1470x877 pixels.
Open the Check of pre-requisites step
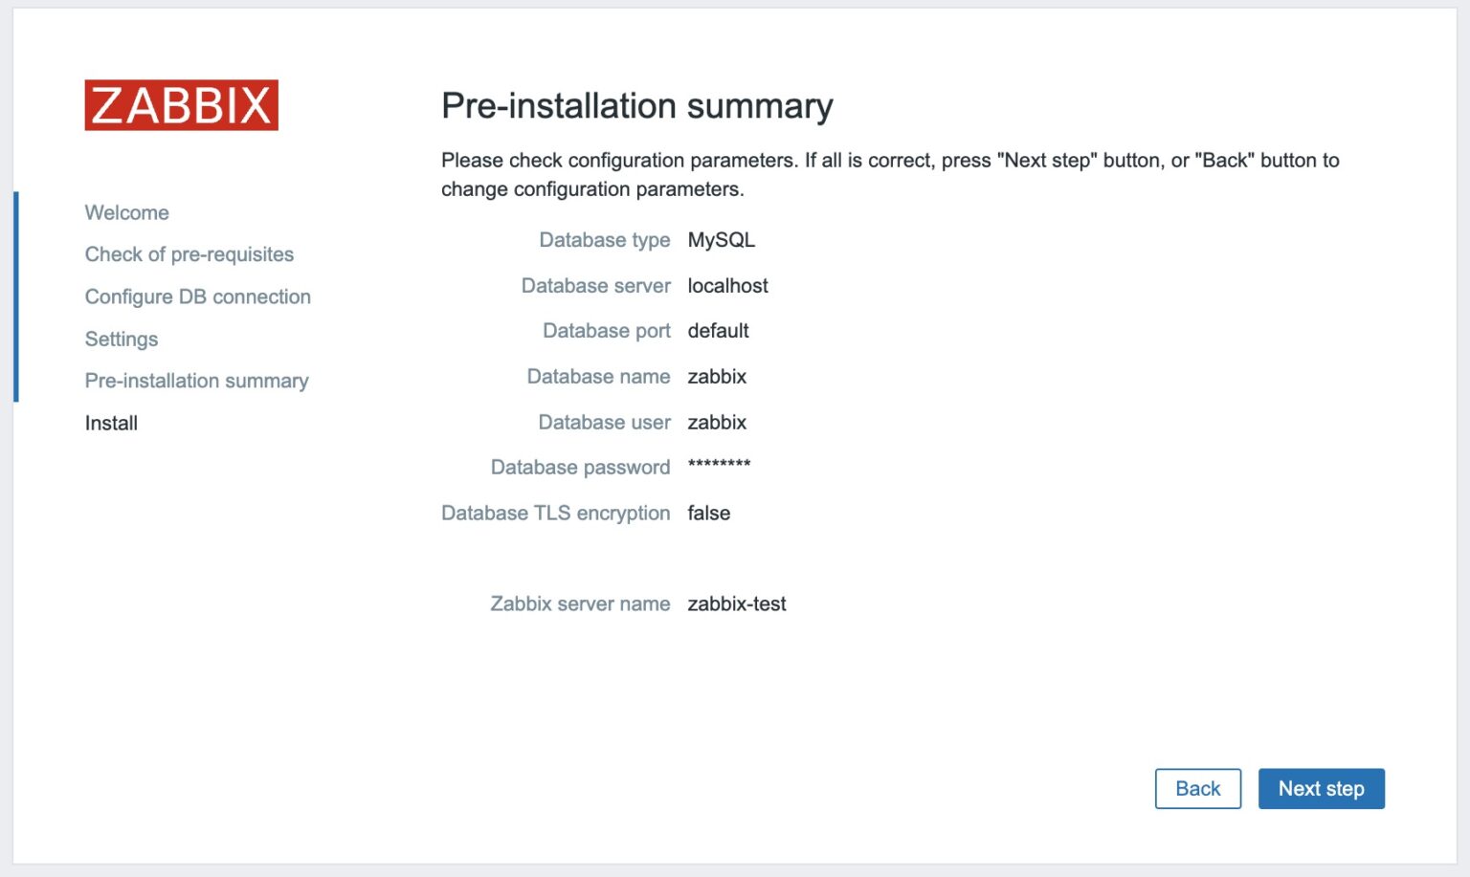pos(189,254)
